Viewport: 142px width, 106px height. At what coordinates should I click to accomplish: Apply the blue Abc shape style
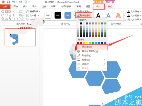[68, 15]
